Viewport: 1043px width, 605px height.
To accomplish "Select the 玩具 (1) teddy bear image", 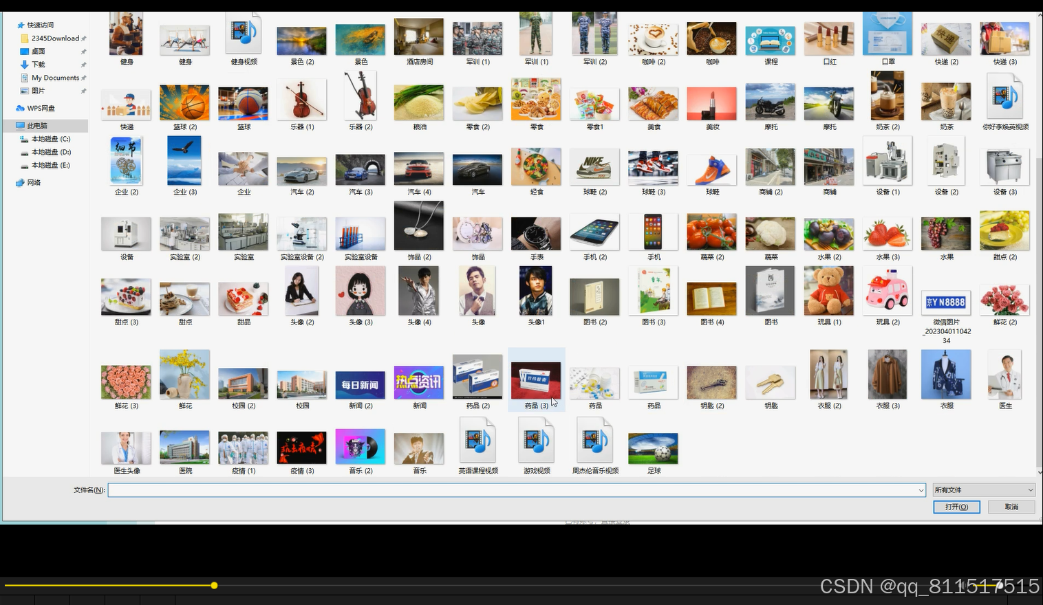I will 829,291.
